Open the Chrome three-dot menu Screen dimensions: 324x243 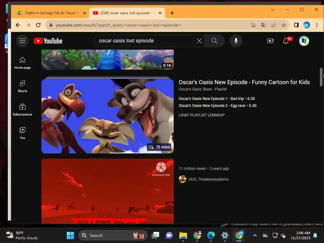317,25
